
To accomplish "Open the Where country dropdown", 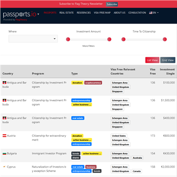I will coord(33,39).
